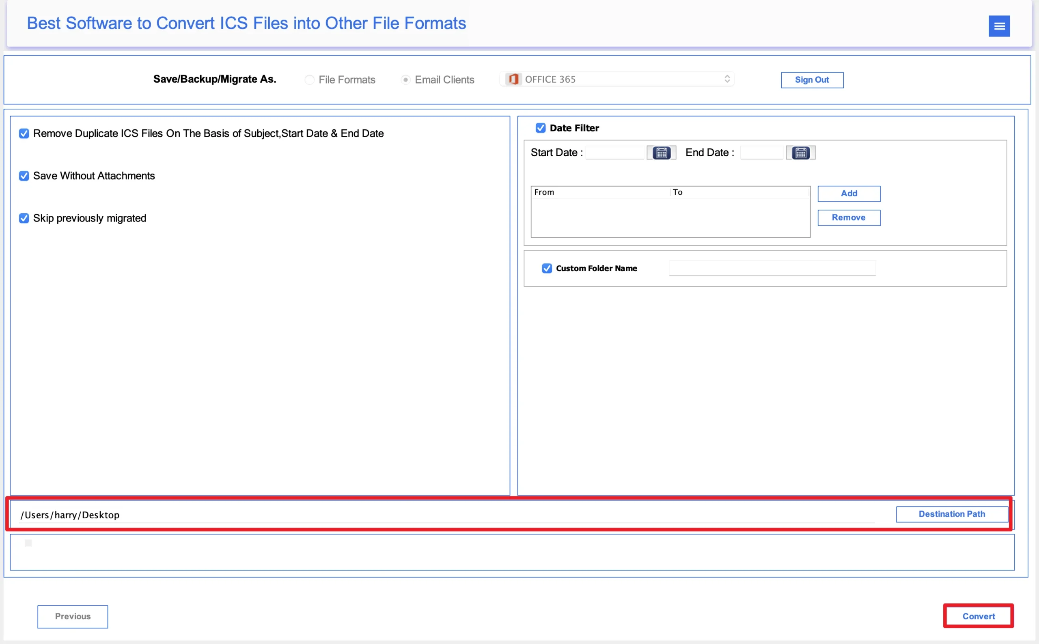Click the To column header

click(x=739, y=193)
